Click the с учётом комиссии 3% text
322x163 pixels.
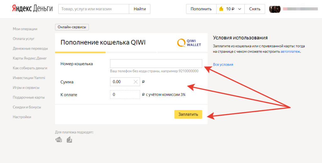[165, 95]
